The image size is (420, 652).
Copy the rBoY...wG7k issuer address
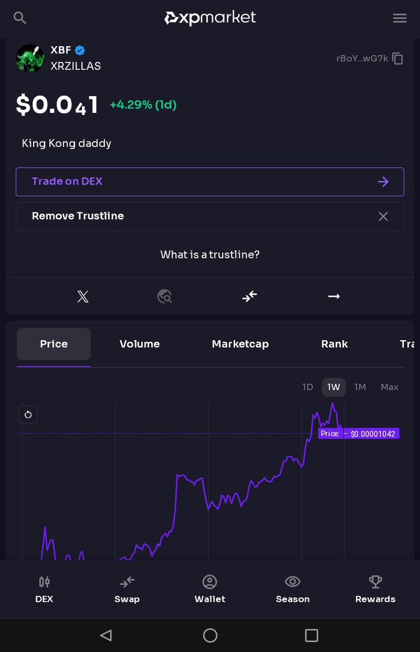click(398, 59)
